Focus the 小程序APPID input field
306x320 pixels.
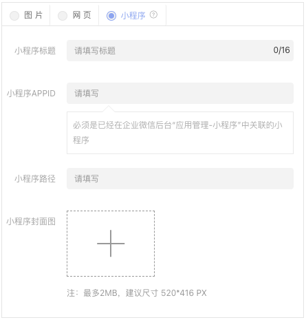tap(180, 93)
